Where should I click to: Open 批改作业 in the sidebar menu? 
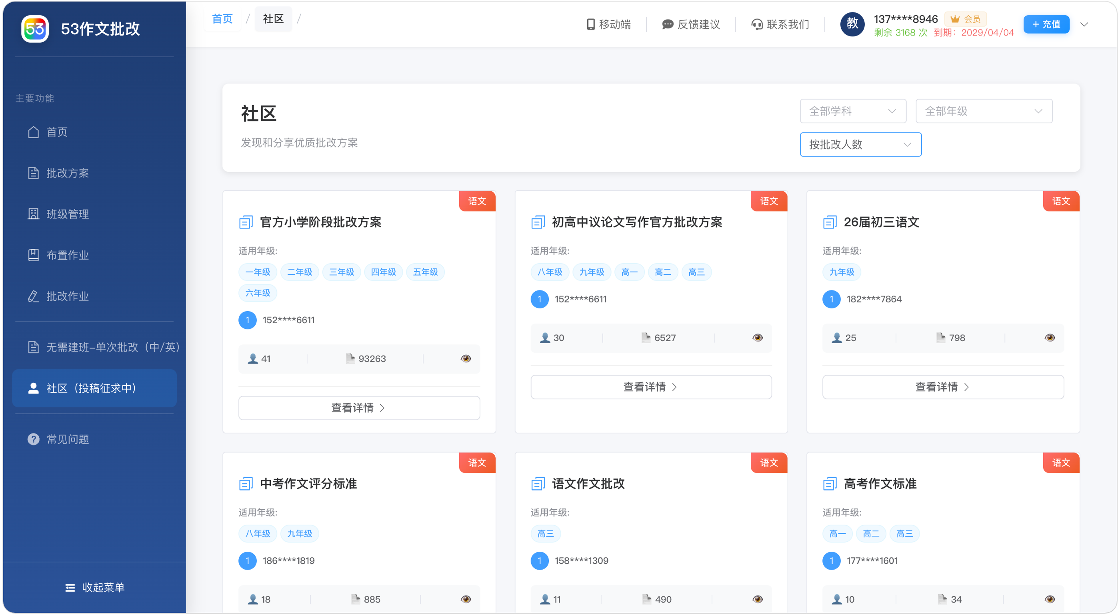click(x=94, y=296)
